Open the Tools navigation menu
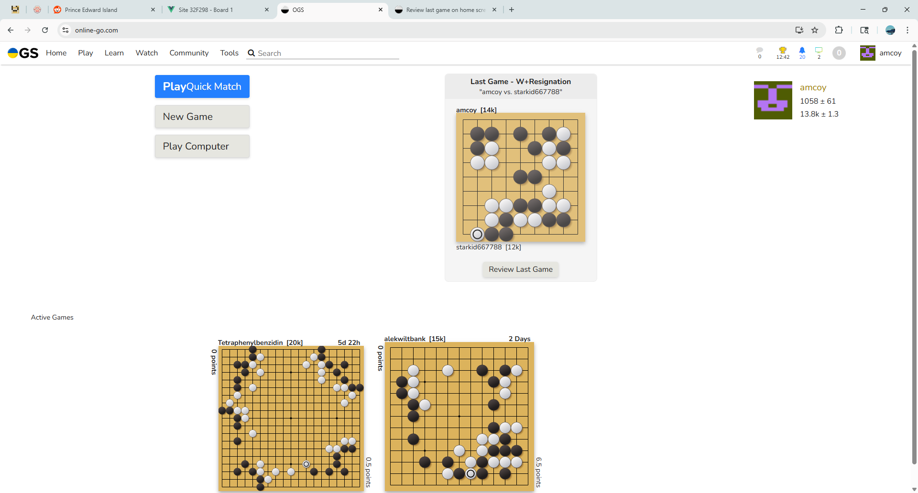The image size is (918, 493). pyautogui.click(x=229, y=53)
